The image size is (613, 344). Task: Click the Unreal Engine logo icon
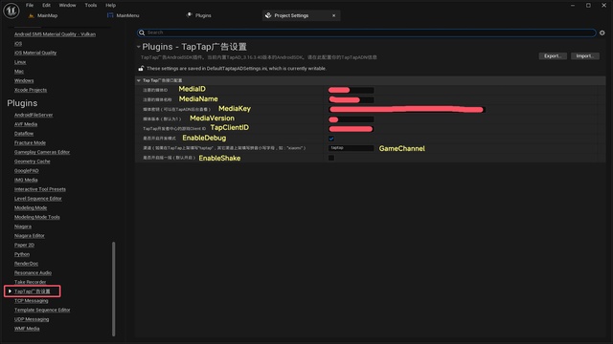click(x=11, y=11)
